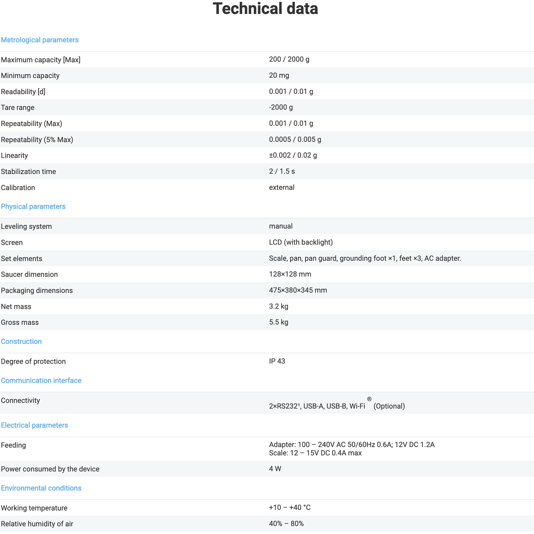Click the 'Metrological parameters' section heading
Viewport: 534px width, 534px height.
(40, 40)
